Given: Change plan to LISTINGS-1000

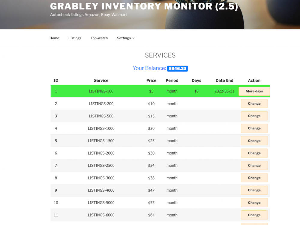Looking at the screenshot, I should pos(254,128).
